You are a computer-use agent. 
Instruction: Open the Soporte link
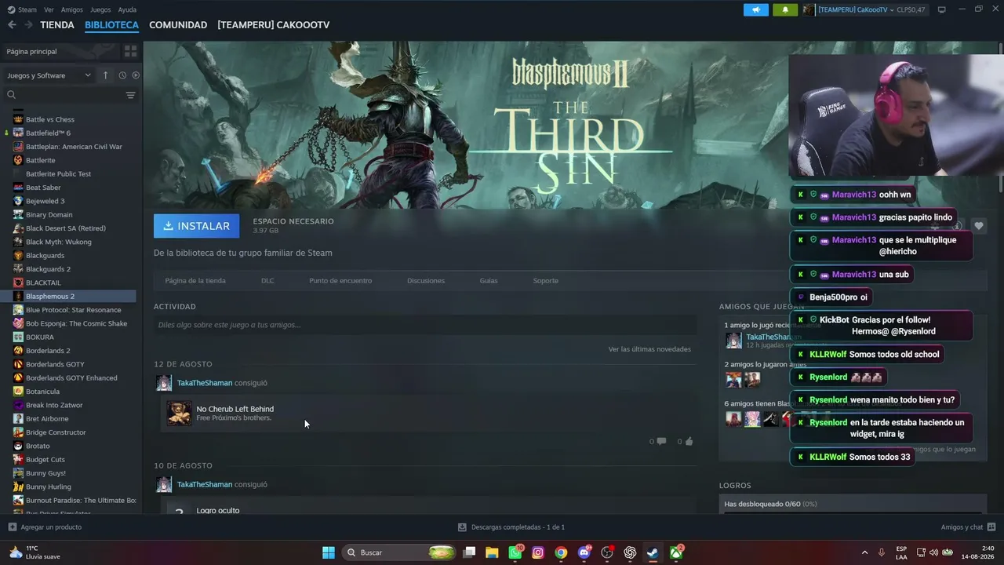coord(546,280)
